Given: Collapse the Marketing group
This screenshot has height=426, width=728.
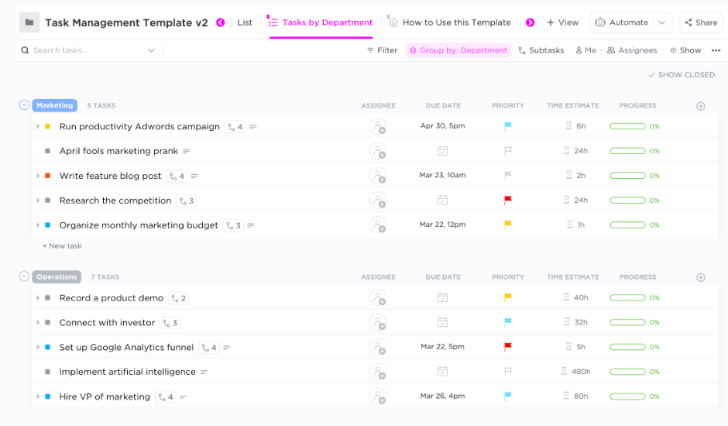Looking at the screenshot, I should (x=24, y=105).
